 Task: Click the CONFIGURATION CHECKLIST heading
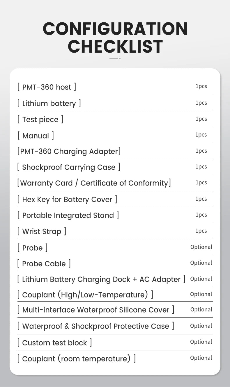115,38
